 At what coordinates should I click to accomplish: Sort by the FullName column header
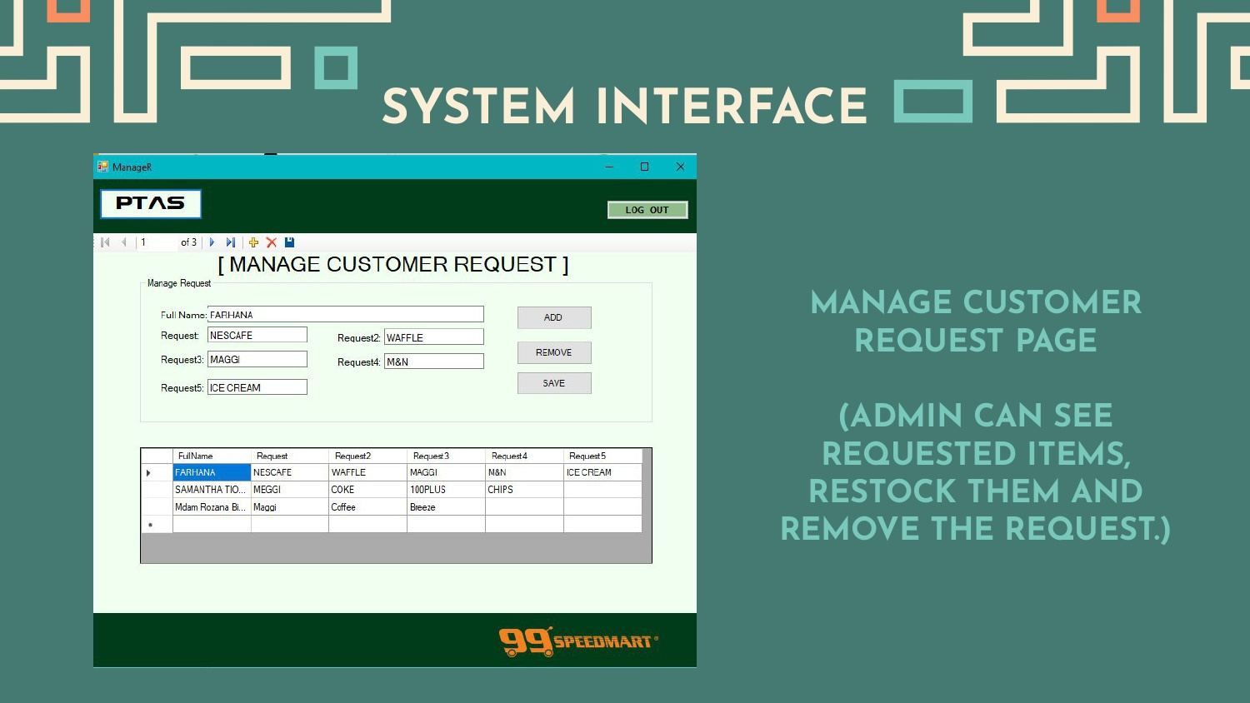211,456
